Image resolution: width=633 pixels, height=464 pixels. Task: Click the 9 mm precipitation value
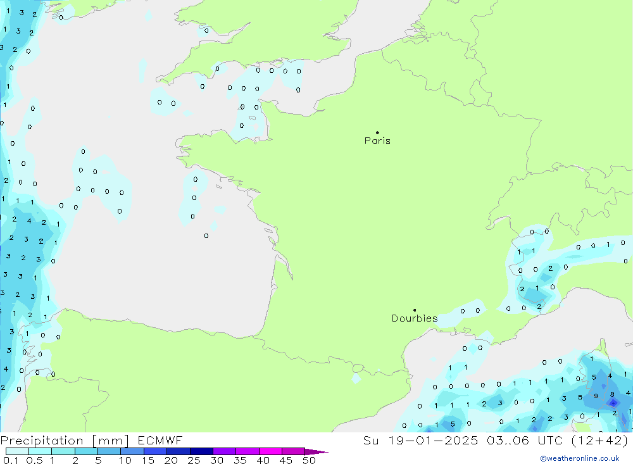[x=596, y=396]
